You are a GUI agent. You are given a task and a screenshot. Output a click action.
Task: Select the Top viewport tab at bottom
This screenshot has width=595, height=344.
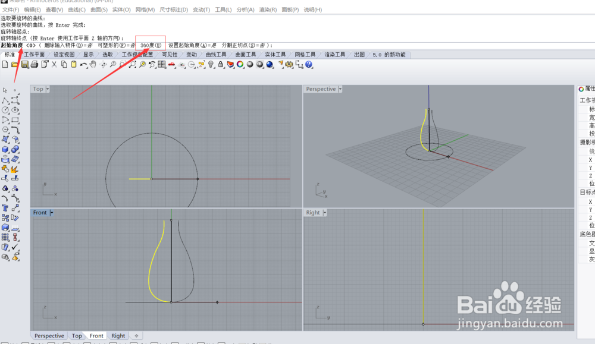point(77,336)
